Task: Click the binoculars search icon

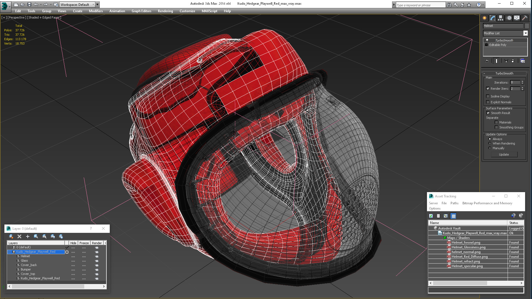Action: click(449, 5)
